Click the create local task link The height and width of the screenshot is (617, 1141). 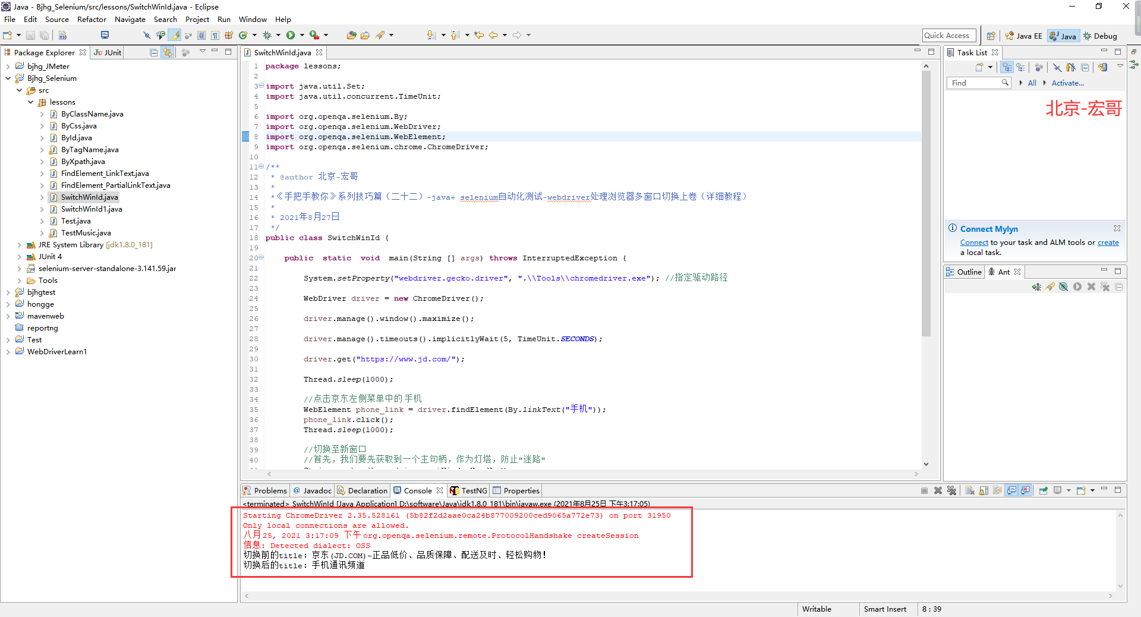click(x=1108, y=243)
